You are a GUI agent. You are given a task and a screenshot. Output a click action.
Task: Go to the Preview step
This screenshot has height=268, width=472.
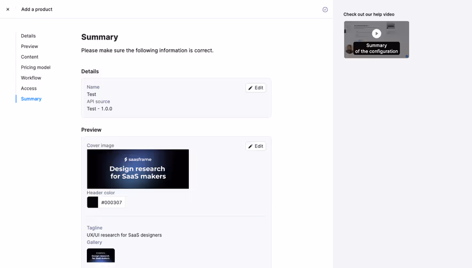(29, 46)
